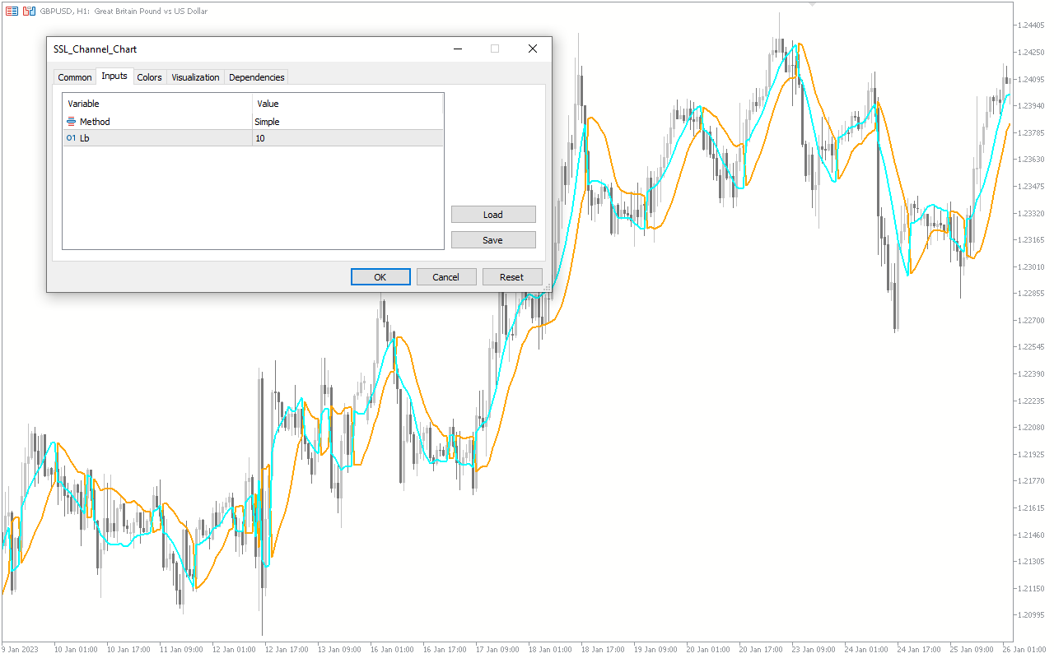This screenshot has width=1054, height=658.
Task: Save current input settings
Action: 493,240
